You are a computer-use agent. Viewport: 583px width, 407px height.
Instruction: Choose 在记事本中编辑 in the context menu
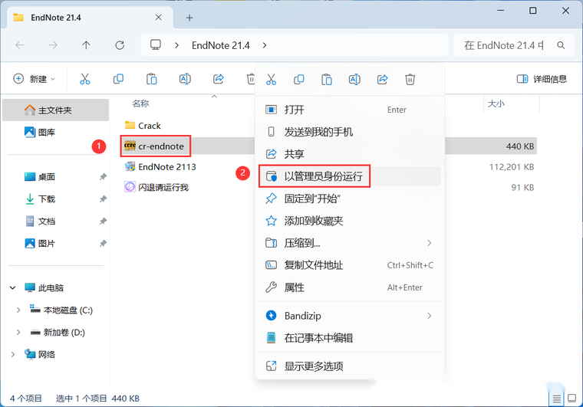coord(350,338)
